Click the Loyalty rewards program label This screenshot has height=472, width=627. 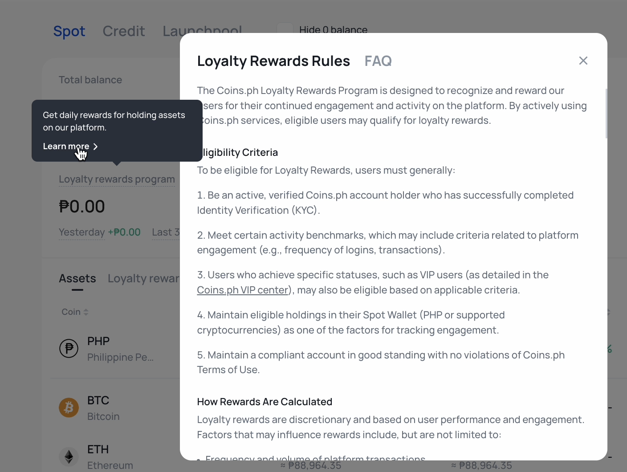point(117,179)
